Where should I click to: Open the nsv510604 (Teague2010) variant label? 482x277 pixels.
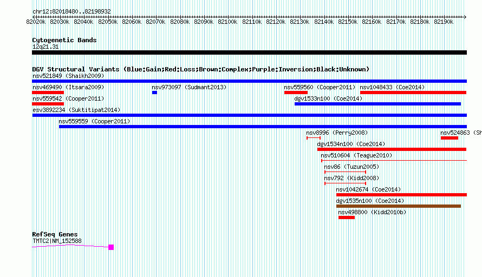tap(356, 155)
